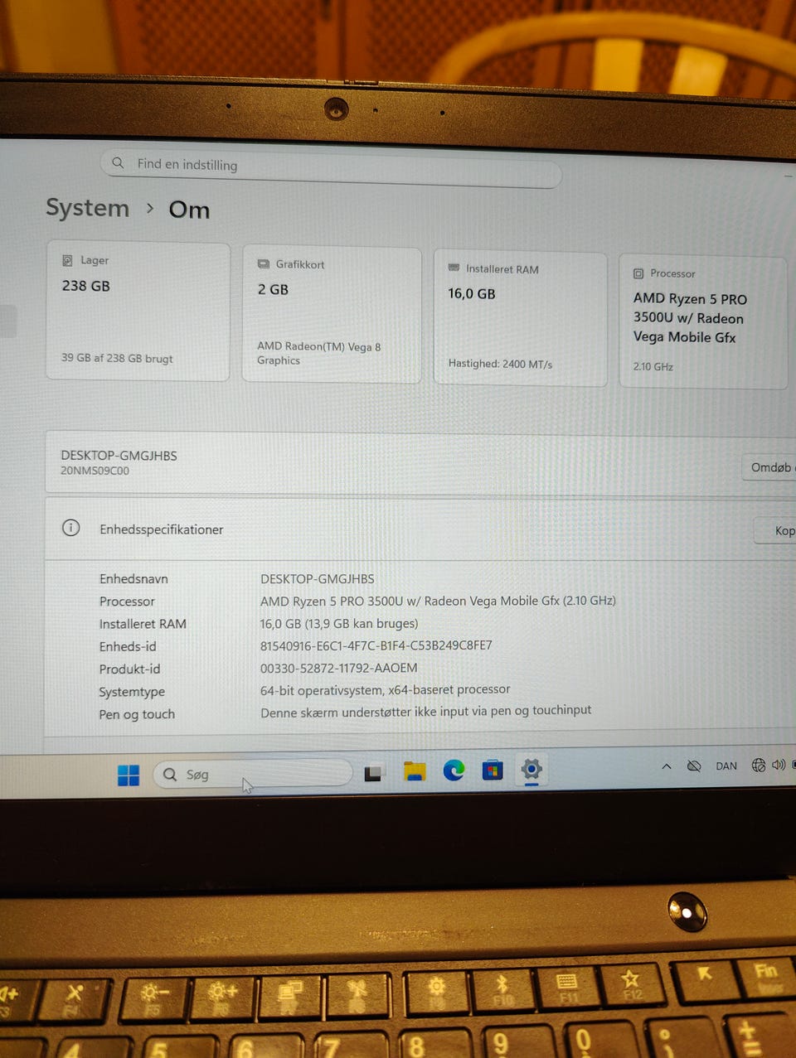Screen dimensions: 796x1058
Task: Click the Kopiér button for device specifications
Action: (776, 530)
